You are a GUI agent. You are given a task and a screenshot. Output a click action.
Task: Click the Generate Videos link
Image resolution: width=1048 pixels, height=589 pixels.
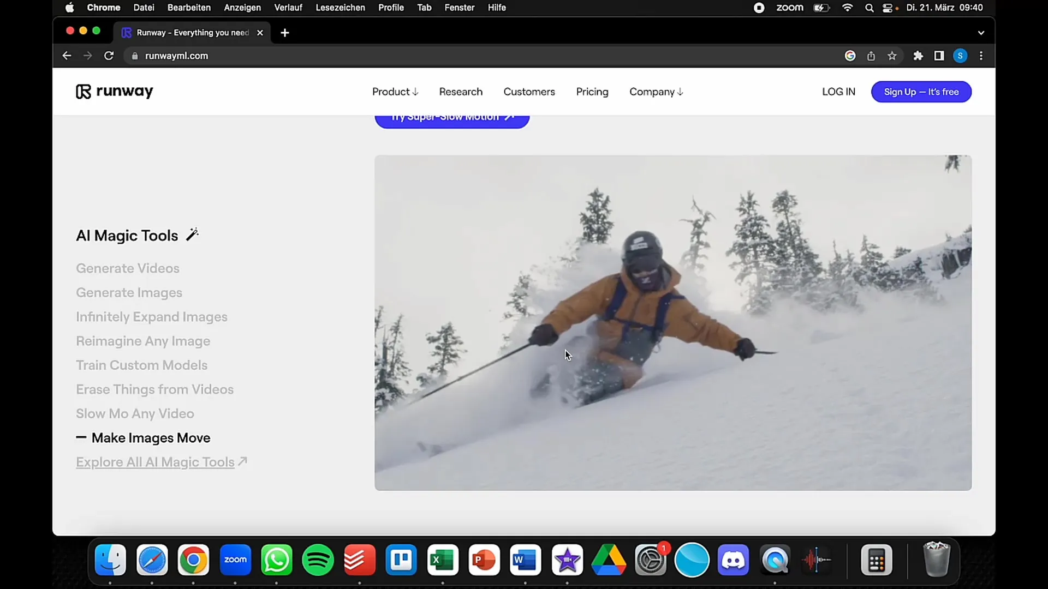tap(128, 268)
